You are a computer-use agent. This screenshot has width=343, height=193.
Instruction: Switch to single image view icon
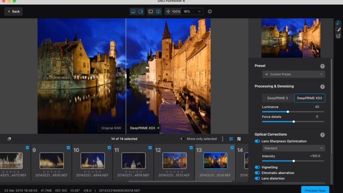pos(151,12)
